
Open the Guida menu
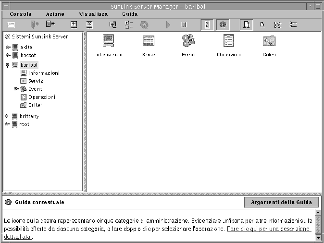coord(130,14)
